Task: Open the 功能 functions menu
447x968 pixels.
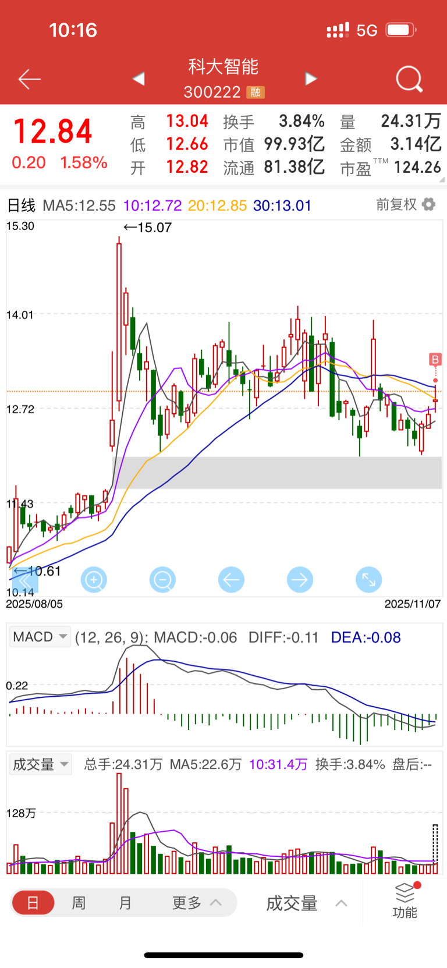Action: 405,900
